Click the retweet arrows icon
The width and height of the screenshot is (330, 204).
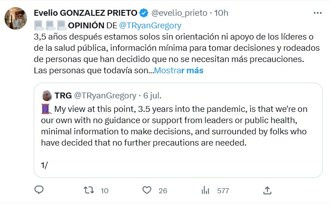click(89, 191)
